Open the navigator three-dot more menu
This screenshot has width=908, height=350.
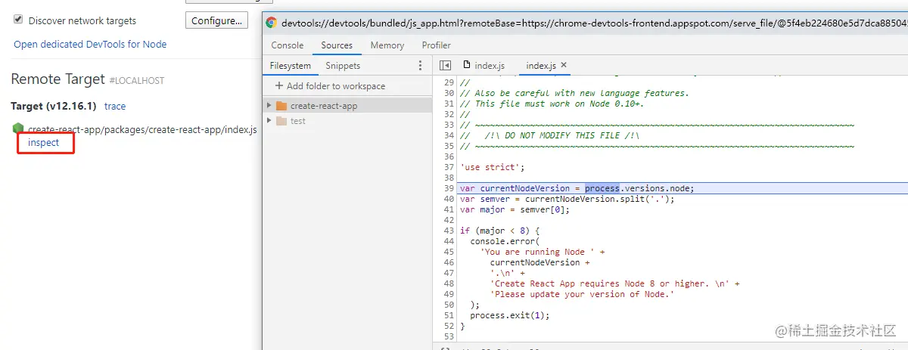[x=421, y=66]
